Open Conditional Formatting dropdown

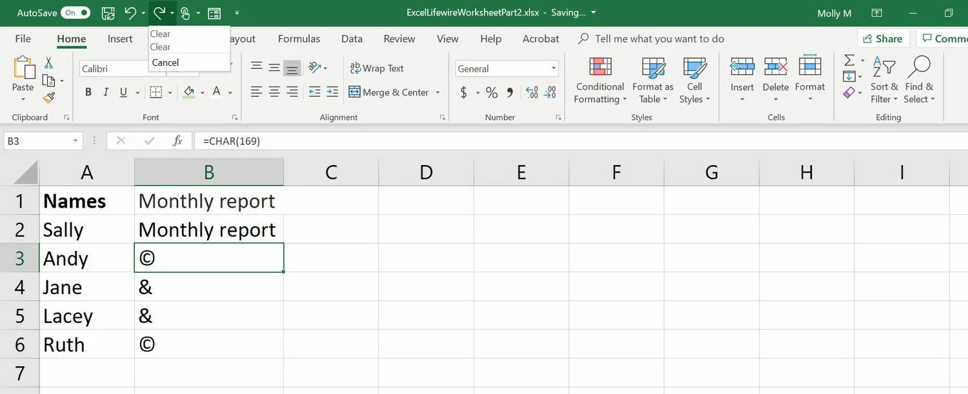(600, 81)
